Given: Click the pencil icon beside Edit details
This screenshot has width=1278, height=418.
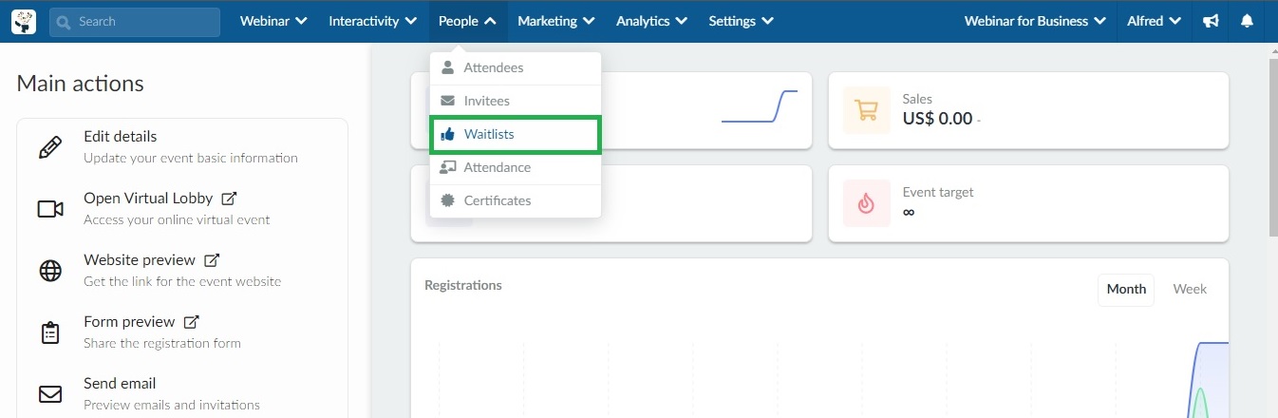Looking at the screenshot, I should [49, 147].
